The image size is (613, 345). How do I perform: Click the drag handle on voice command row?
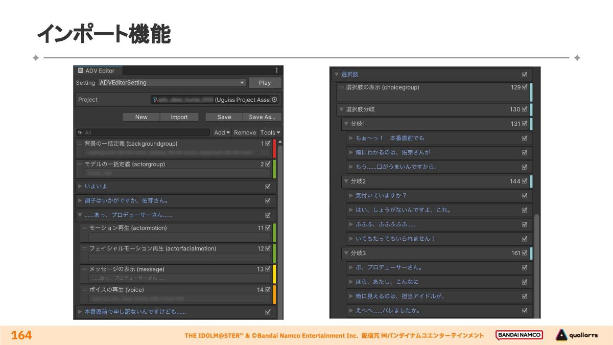[x=85, y=290]
